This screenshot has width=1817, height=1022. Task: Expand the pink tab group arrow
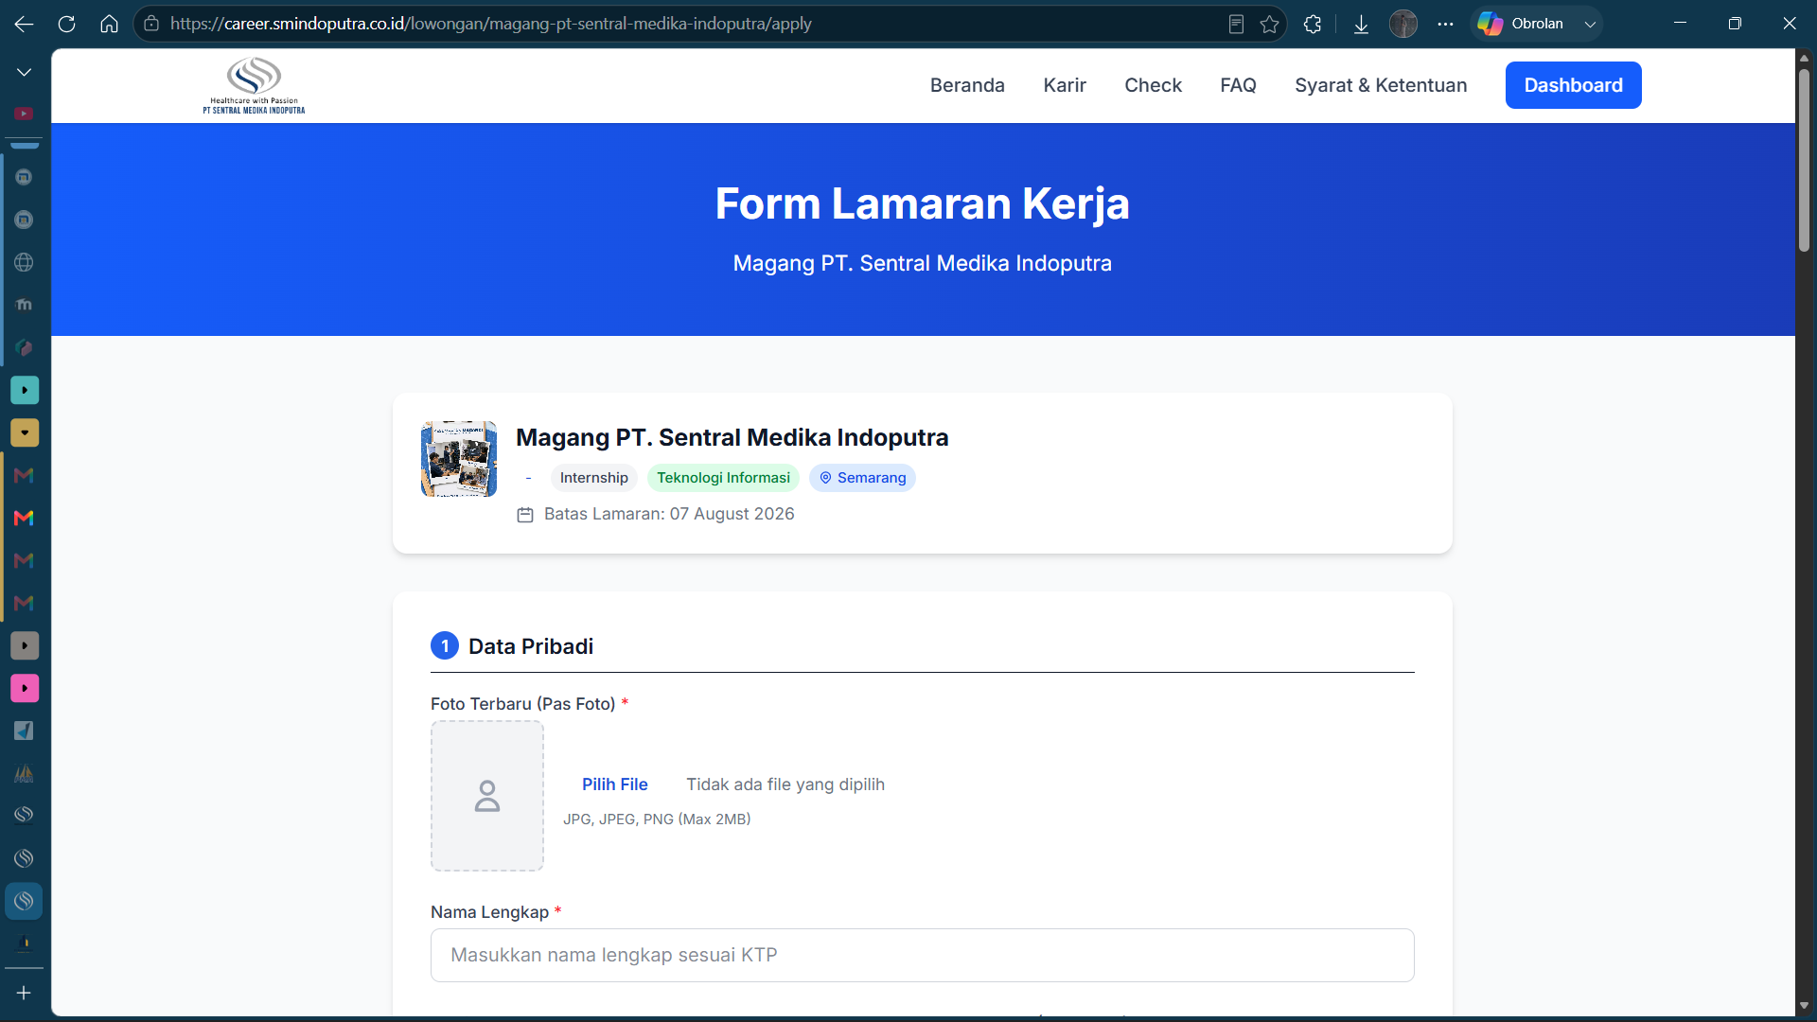(x=25, y=688)
